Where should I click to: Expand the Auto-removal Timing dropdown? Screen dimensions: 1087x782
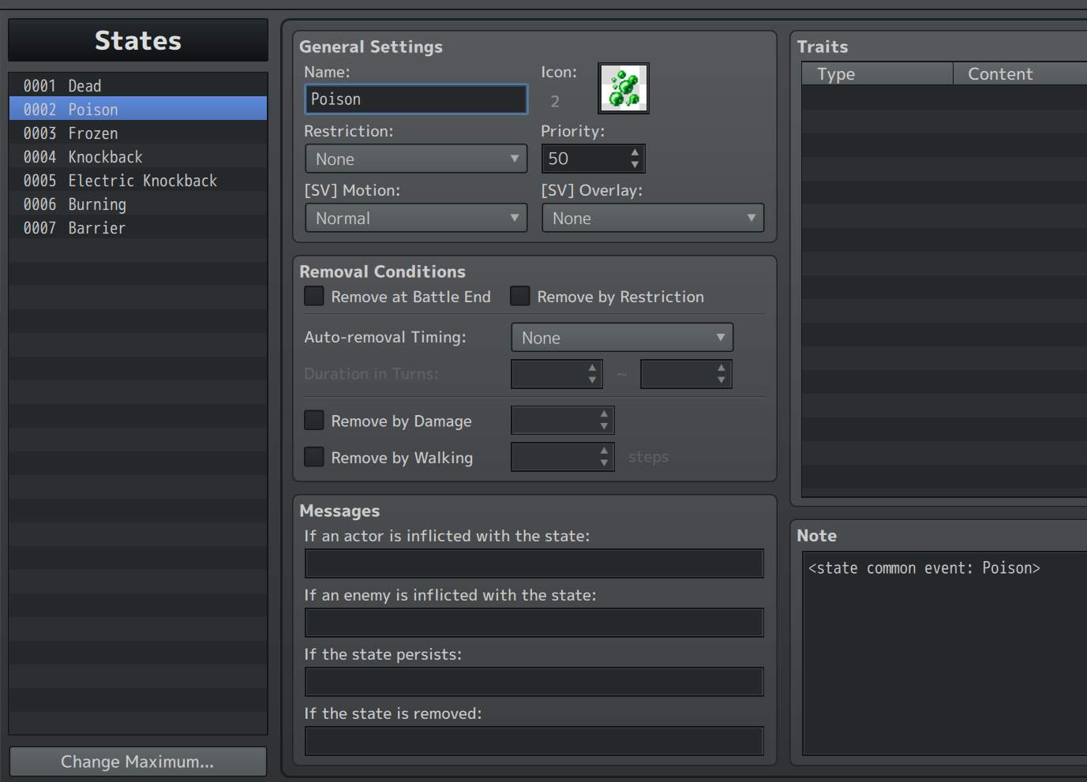click(x=622, y=337)
